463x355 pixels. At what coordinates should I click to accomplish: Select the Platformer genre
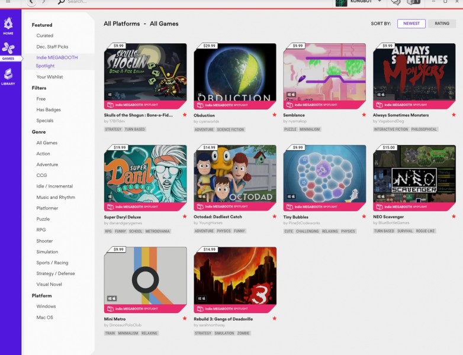[47, 208]
